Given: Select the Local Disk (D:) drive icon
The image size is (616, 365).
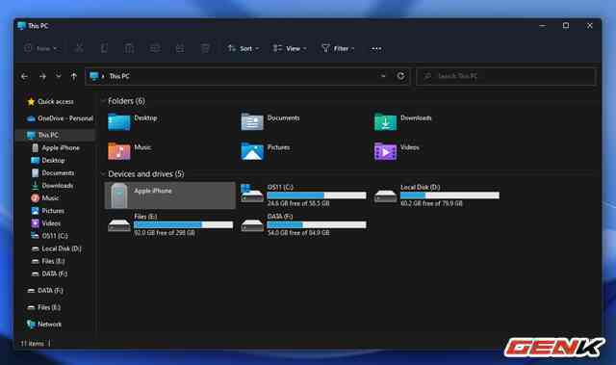Looking at the screenshot, I should click(x=385, y=196).
